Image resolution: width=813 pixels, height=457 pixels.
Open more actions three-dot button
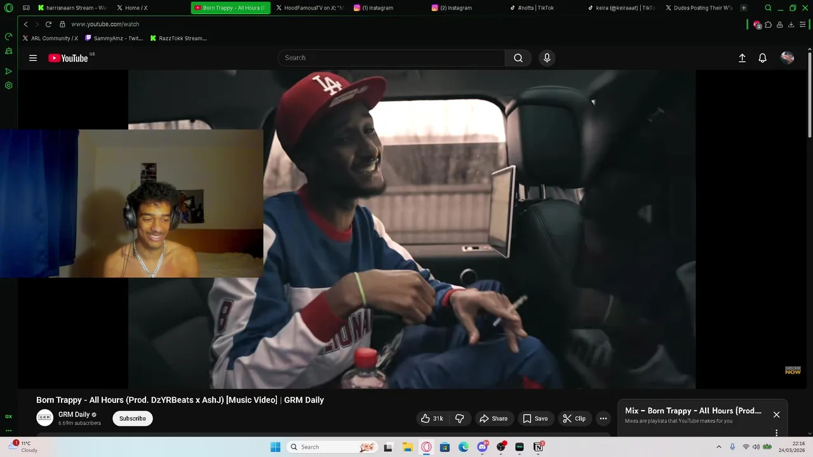point(603,418)
